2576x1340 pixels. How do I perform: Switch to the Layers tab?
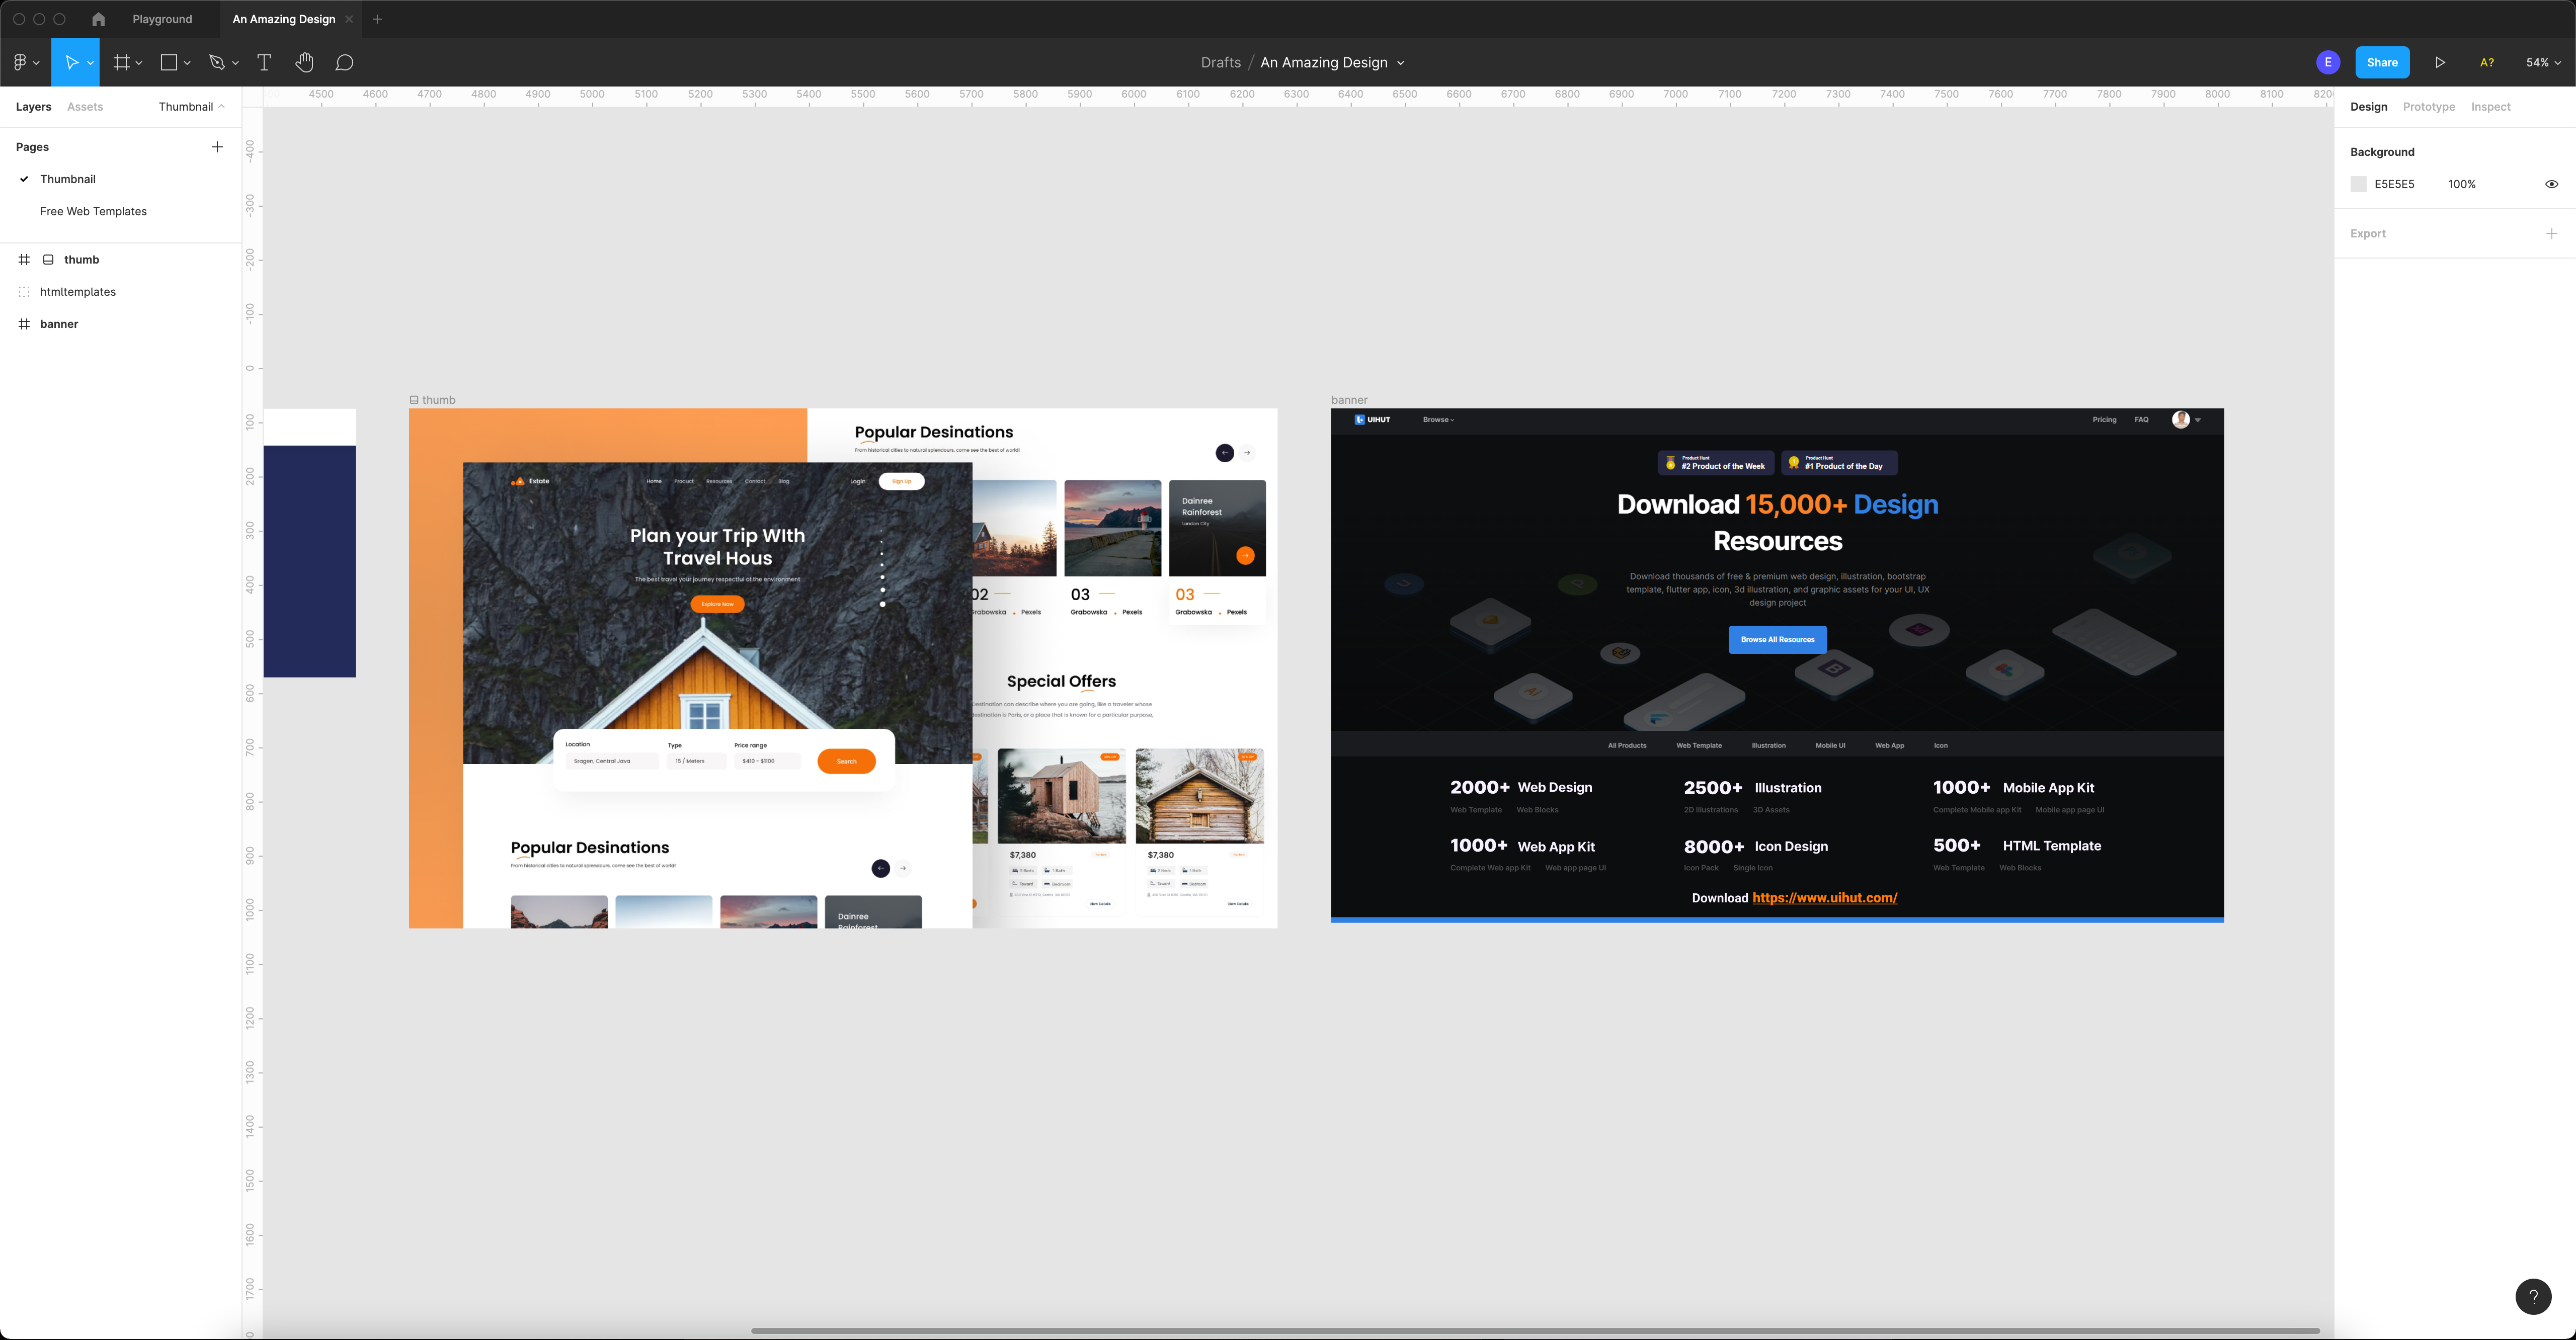point(33,107)
